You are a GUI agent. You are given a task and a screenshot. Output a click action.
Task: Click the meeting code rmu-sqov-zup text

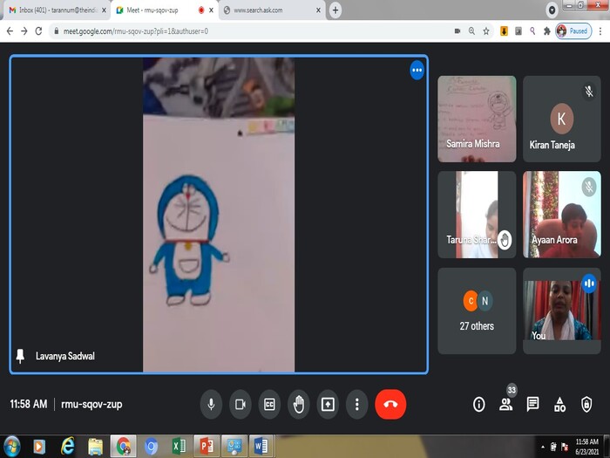[x=91, y=404]
